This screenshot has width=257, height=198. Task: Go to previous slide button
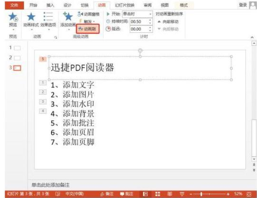(x=254, y=165)
